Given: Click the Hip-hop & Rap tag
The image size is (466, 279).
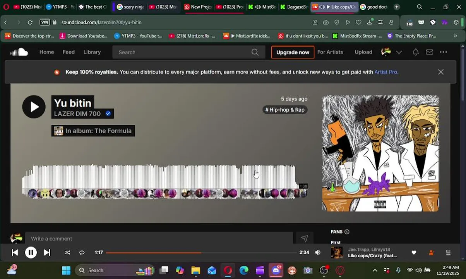Looking at the screenshot, I should click(285, 110).
